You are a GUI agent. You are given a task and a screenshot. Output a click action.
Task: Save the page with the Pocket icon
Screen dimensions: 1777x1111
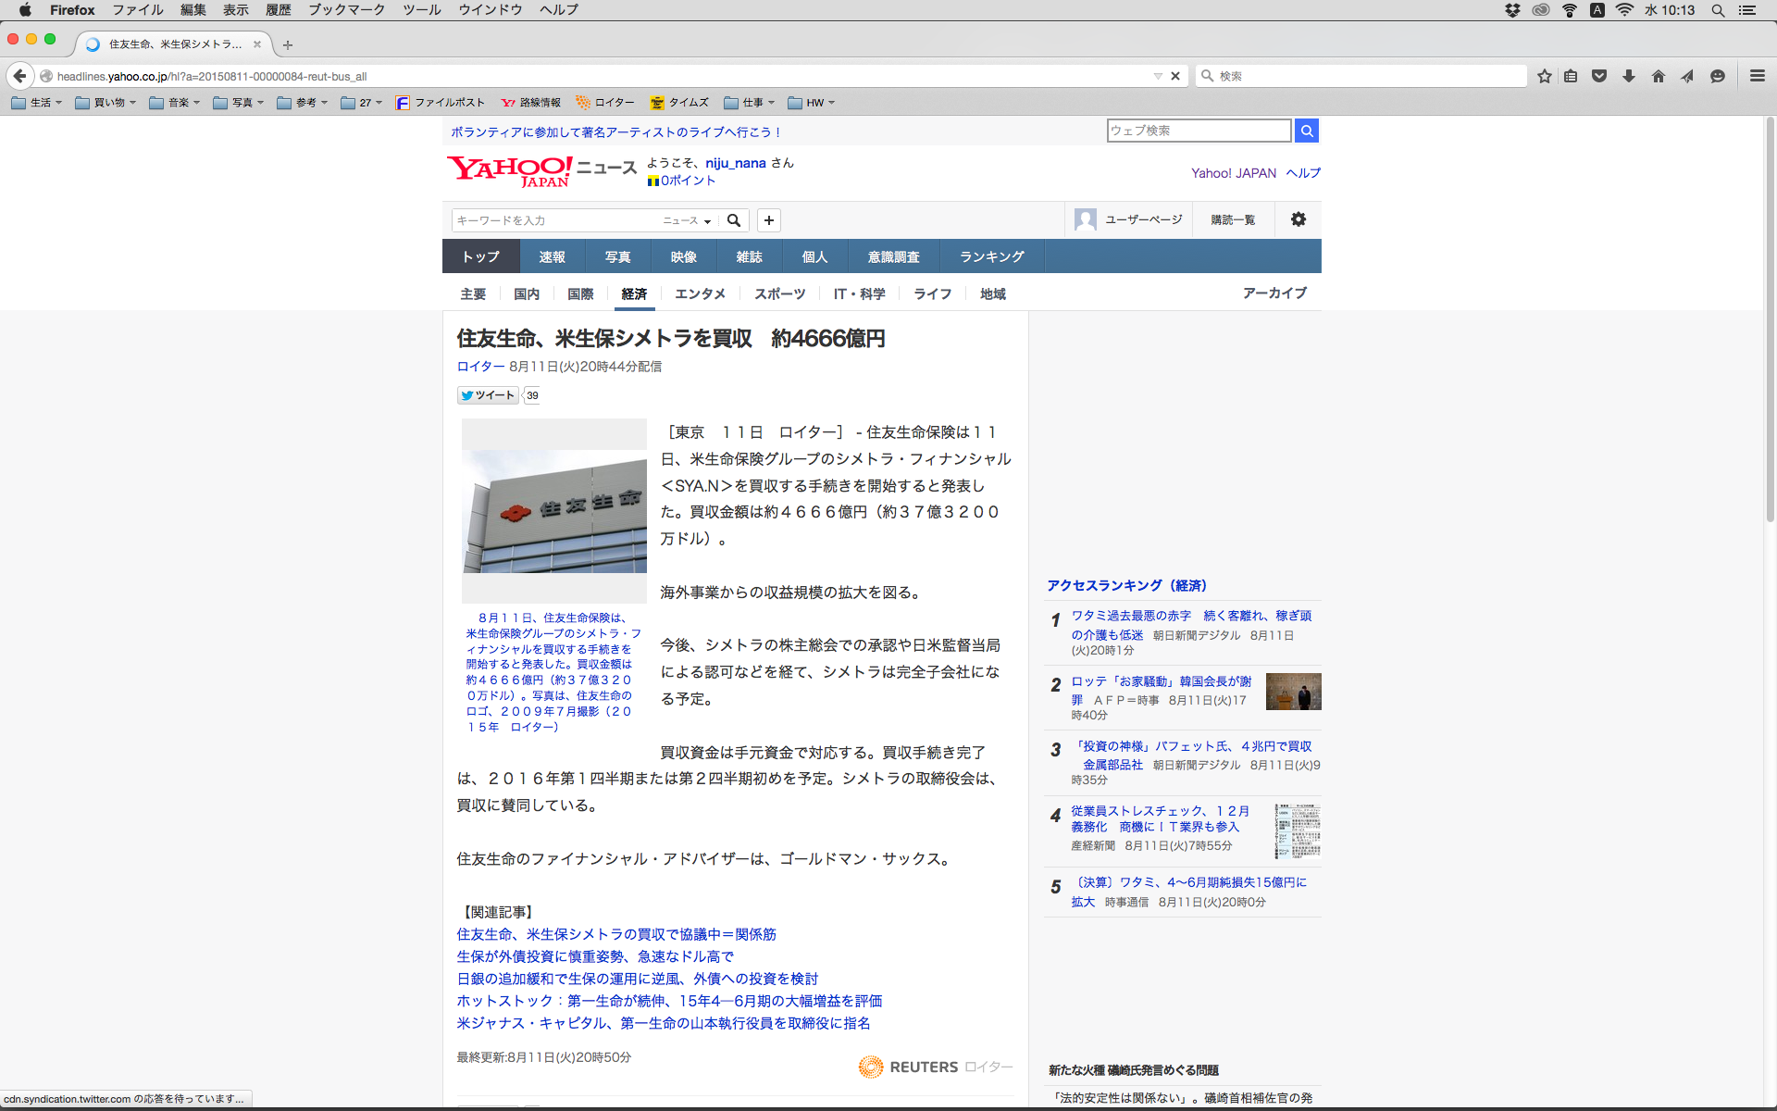point(1599,76)
